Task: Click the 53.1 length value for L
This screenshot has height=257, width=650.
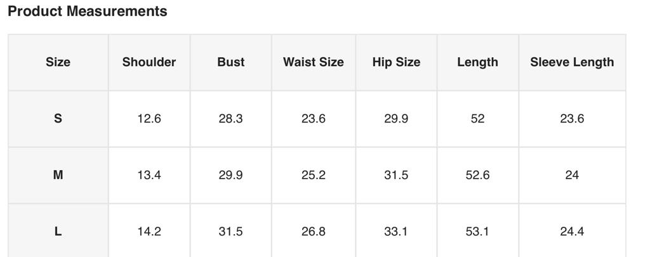Action: [x=477, y=232]
